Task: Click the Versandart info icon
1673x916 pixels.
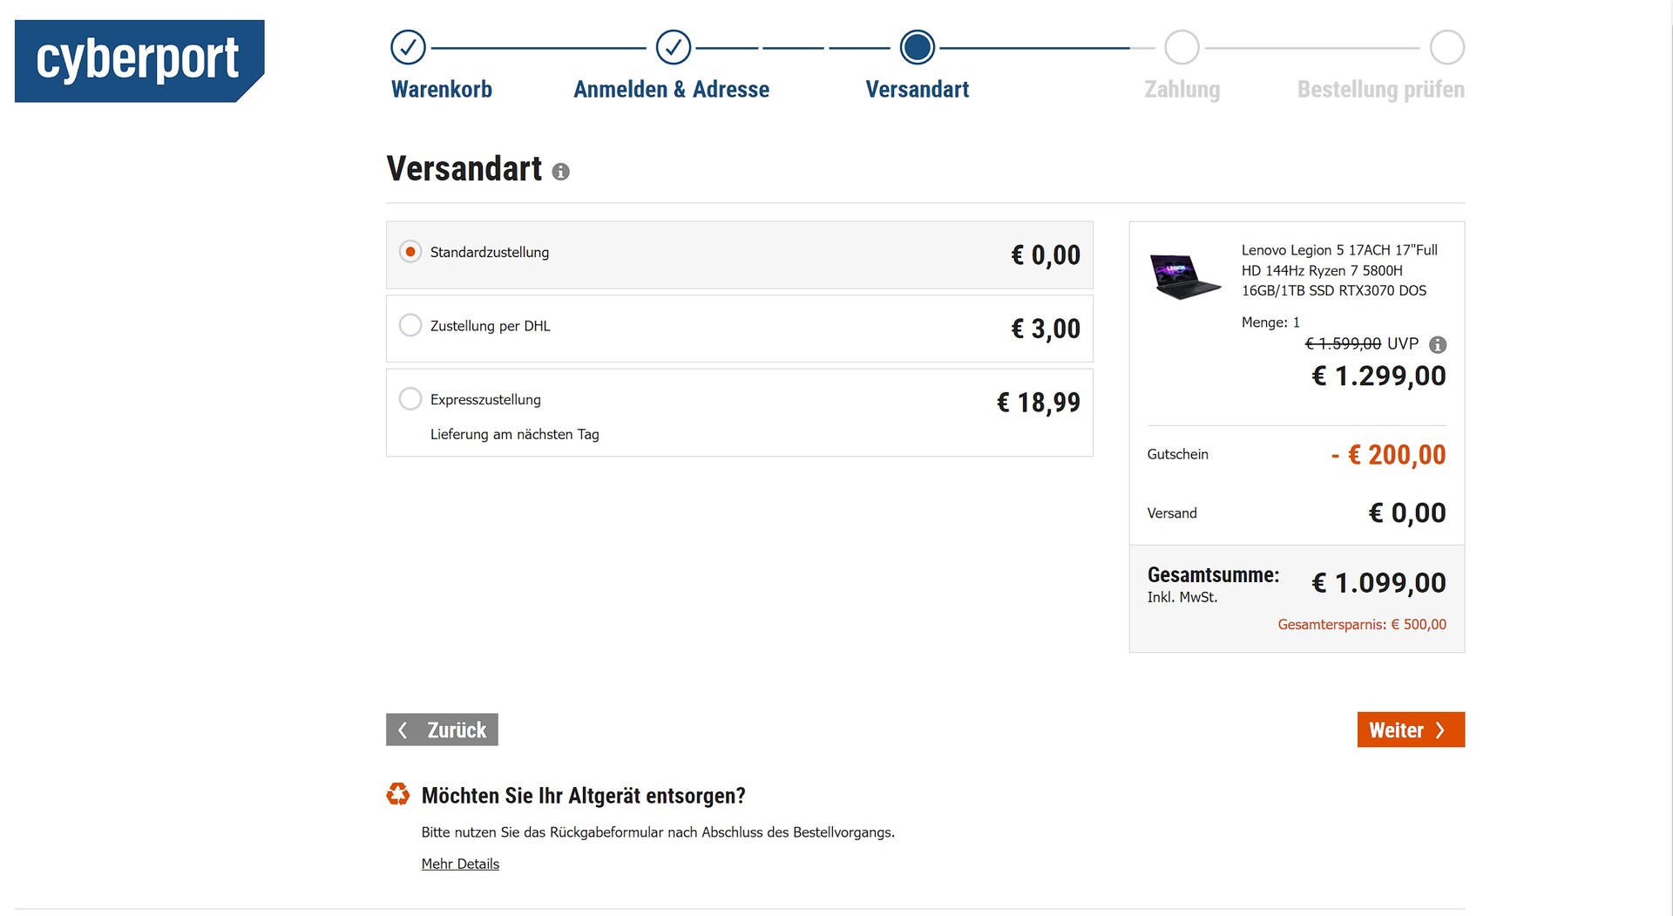Action: pyautogui.click(x=561, y=172)
